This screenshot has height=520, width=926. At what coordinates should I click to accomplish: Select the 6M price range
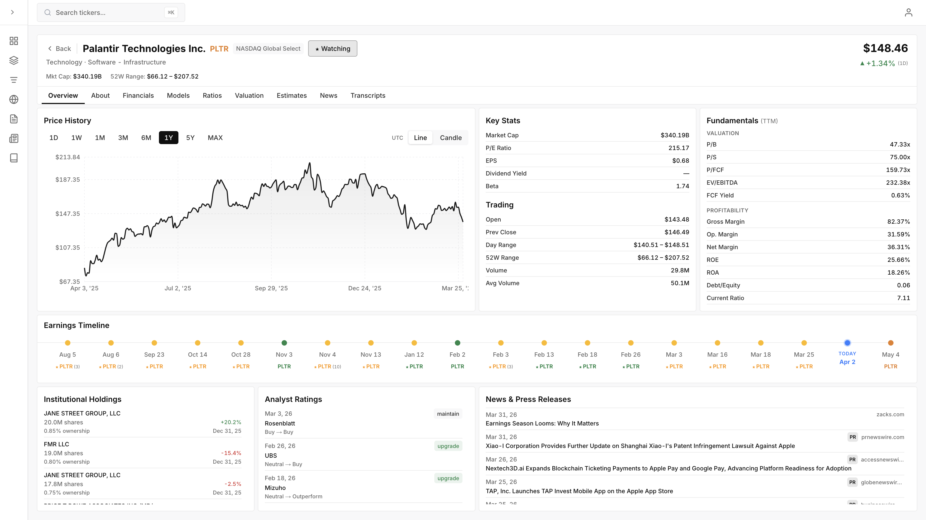[x=146, y=138]
